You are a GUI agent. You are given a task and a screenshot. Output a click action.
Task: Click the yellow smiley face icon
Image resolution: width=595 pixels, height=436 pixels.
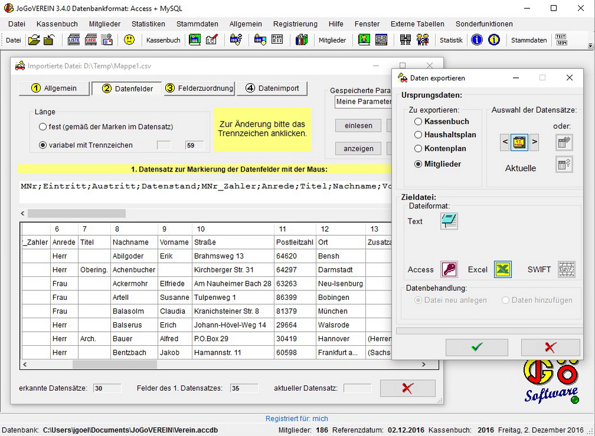coord(129,40)
